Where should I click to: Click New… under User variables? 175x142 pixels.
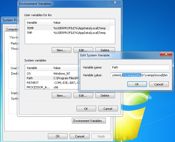click(61, 50)
